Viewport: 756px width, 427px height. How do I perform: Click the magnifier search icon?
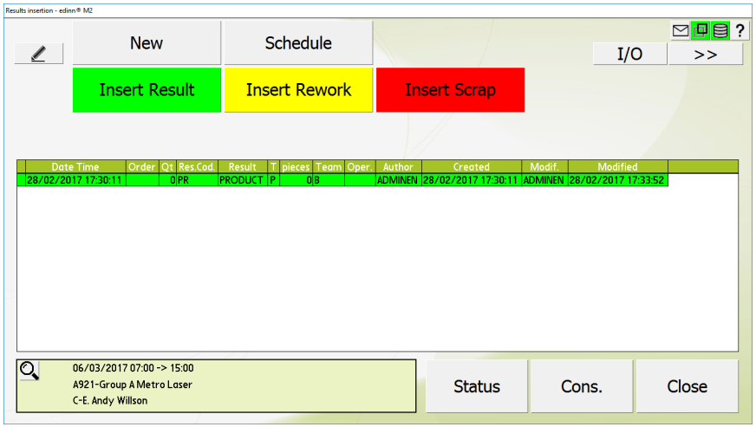click(29, 371)
